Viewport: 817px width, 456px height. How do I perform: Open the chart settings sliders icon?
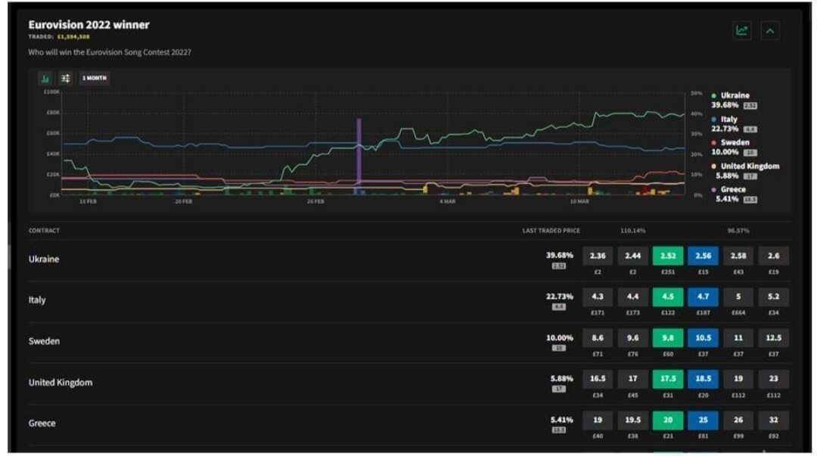tap(66, 79)
